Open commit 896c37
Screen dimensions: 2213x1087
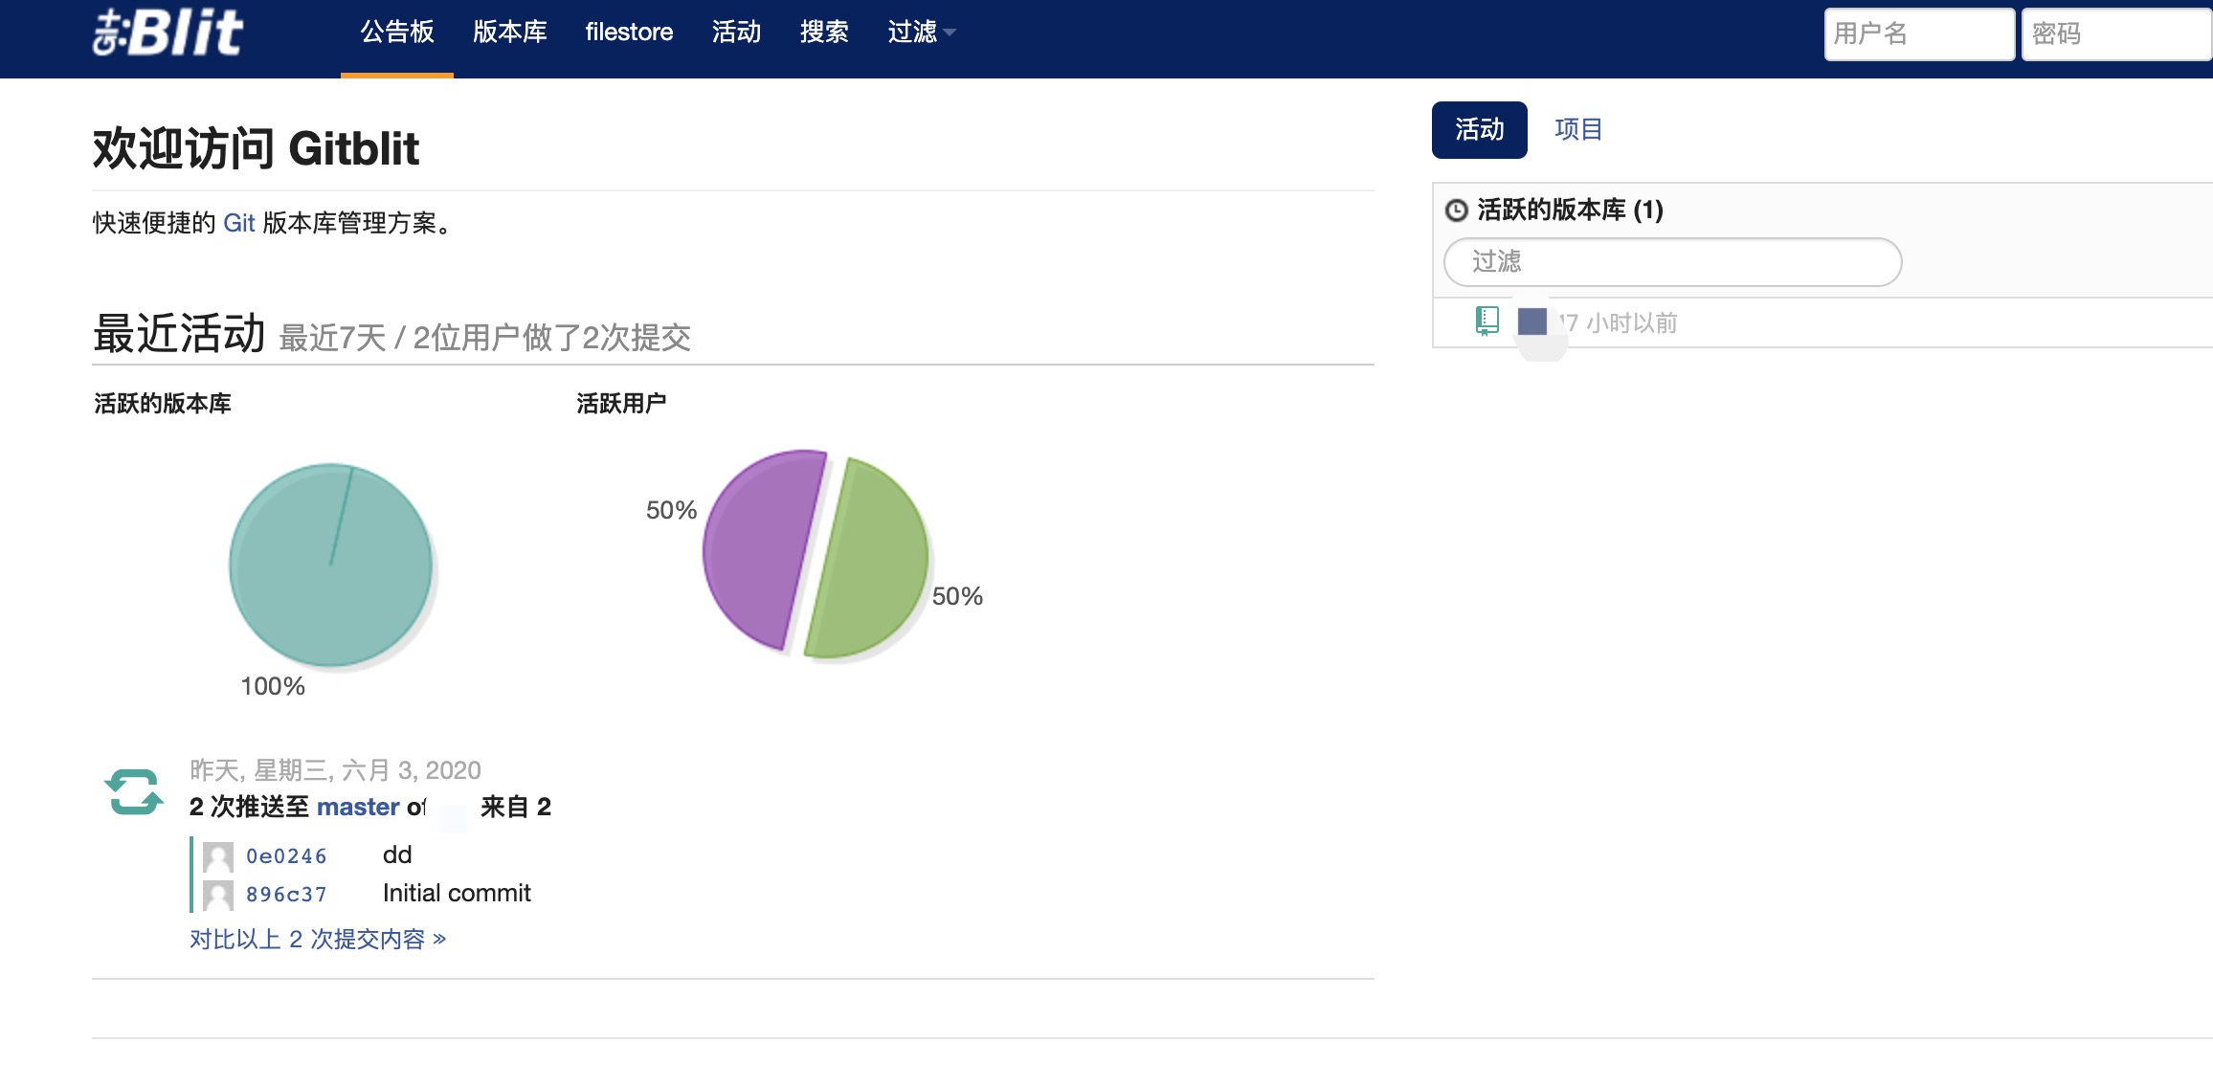(x=286, y=895)
